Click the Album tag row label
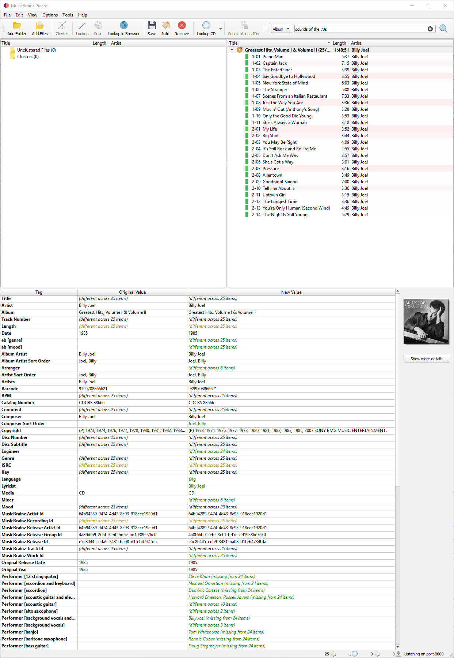The width and height of the screenshot is (454, 658). [8, 312]
